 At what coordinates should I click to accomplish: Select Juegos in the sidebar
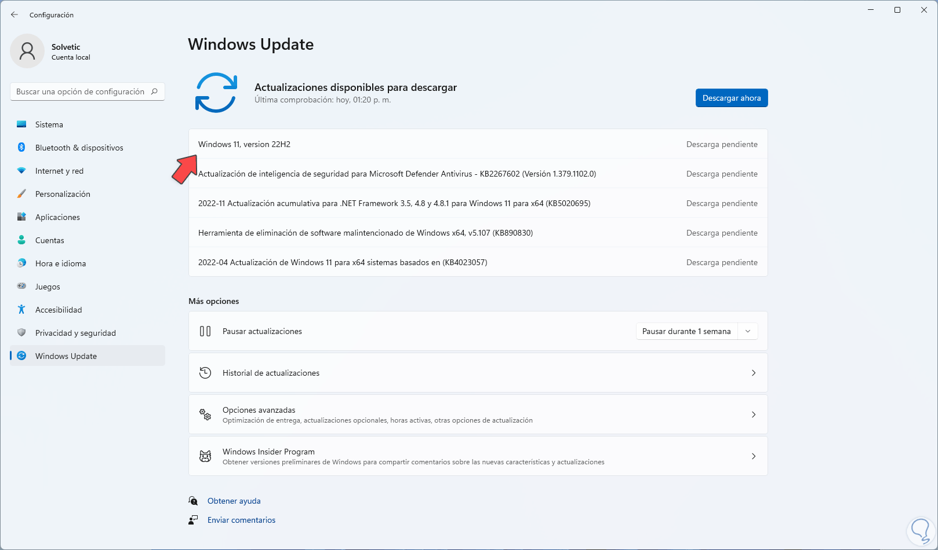(x=88, y=287)
